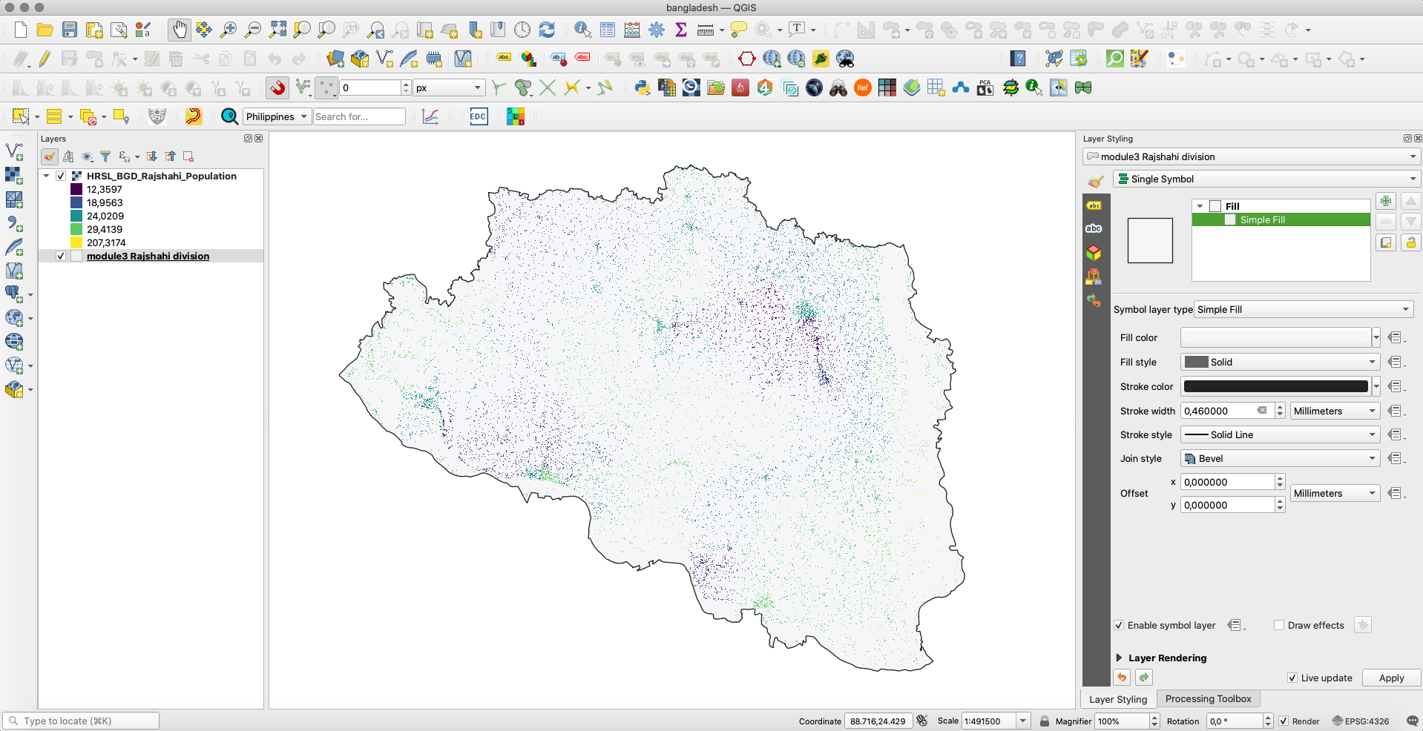Remove layer icon in Layers panel
The width and height of the screenshot is (1423, 731).
tap(188, 156)
